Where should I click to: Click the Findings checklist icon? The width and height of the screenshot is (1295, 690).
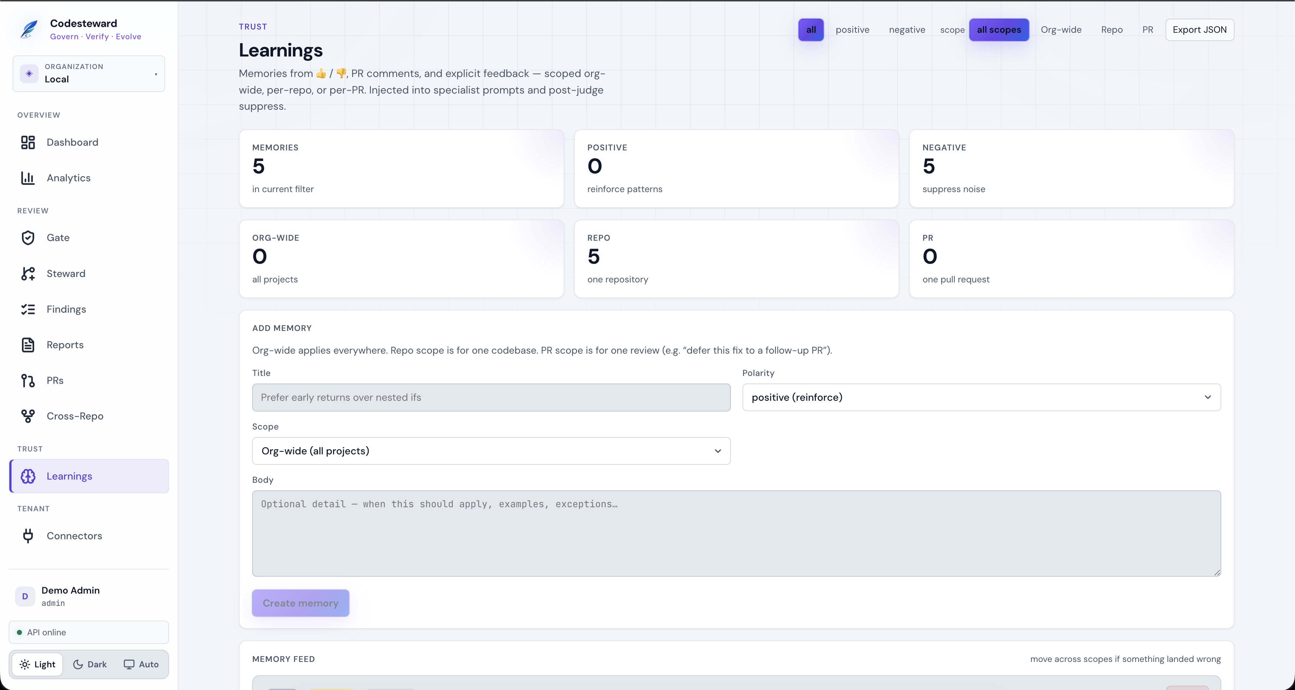click(x=28, y=309)
